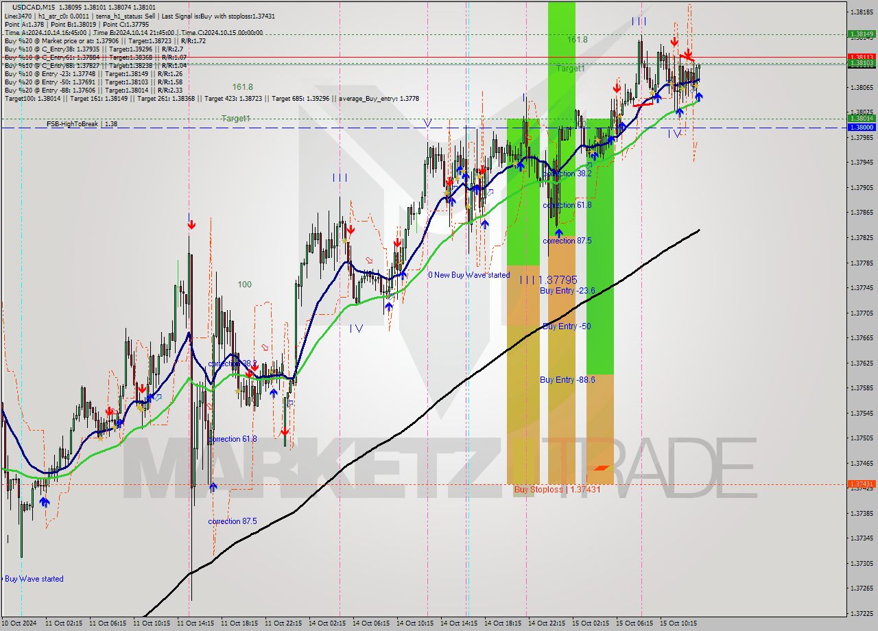Click the 14 Oct 06:15 time axis label
This screenshot has height=631, width=878.
click(x=371, y=623)
